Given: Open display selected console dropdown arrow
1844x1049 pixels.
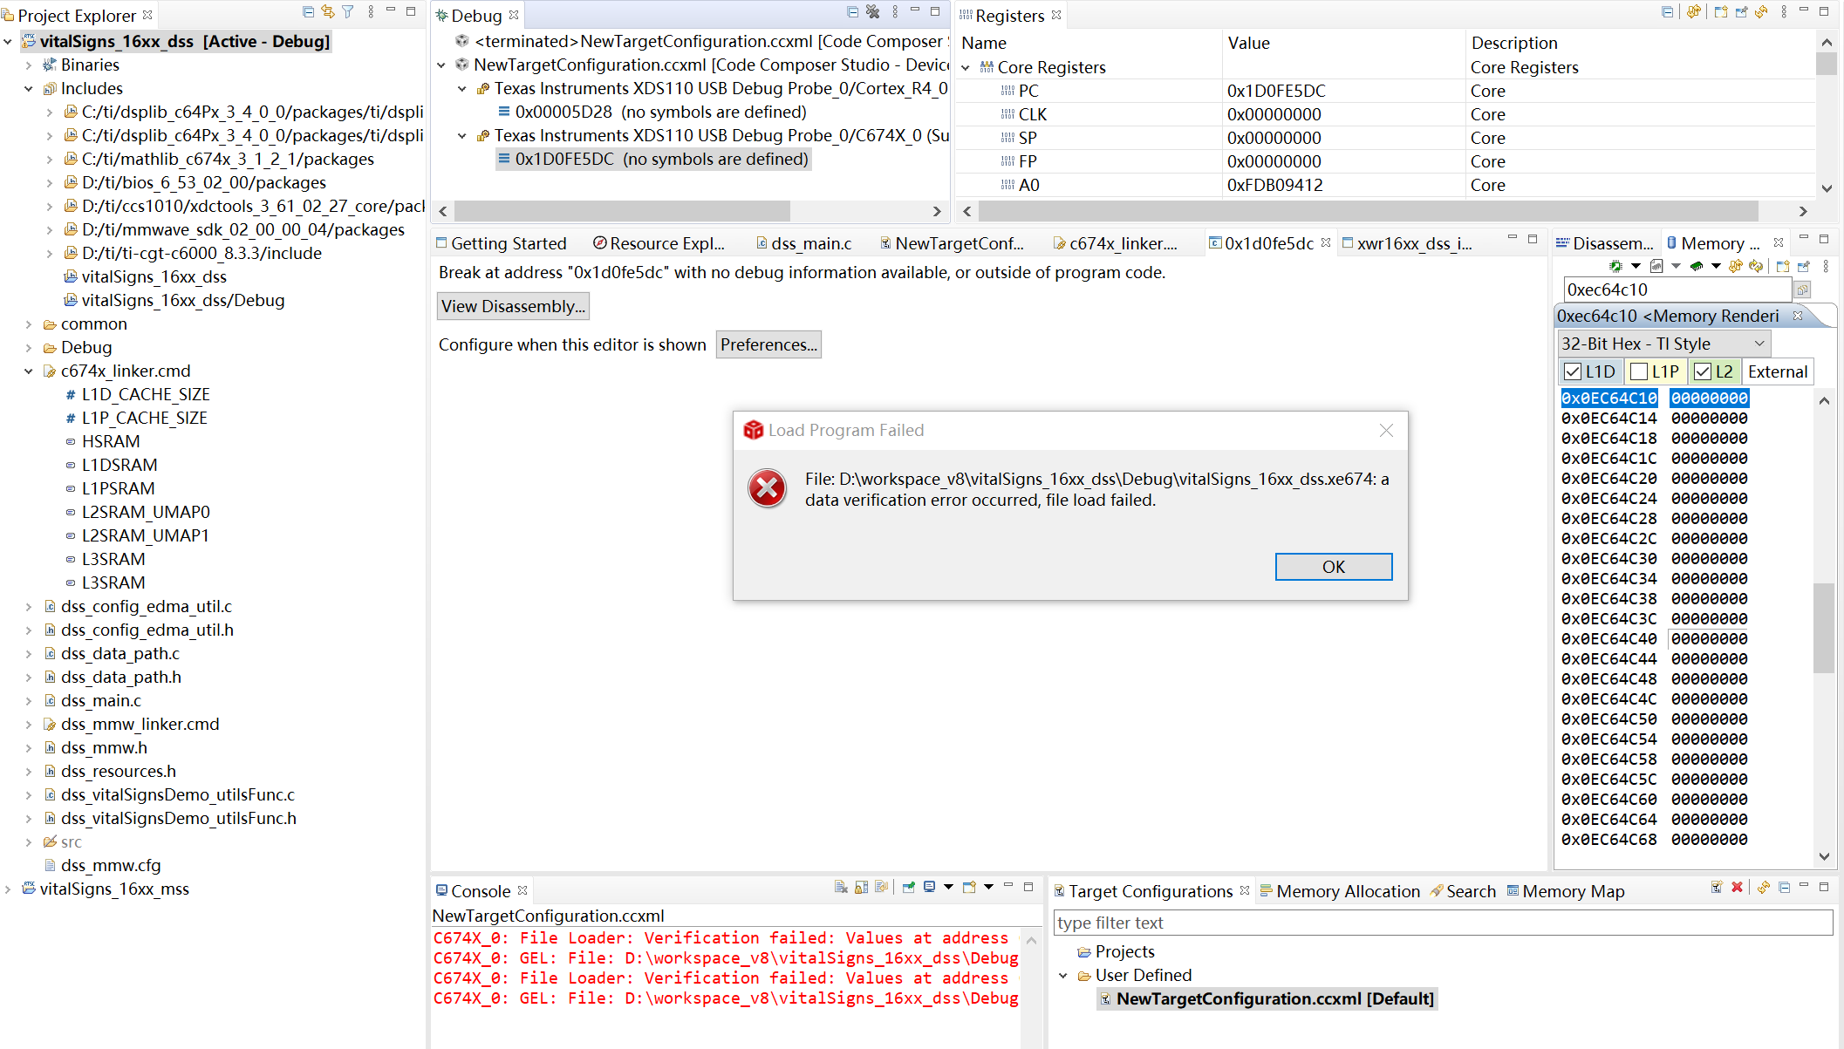Looking at the screenshot, I should (949, 887).
